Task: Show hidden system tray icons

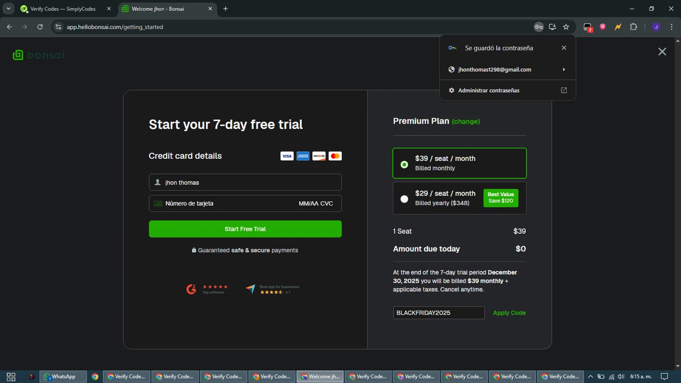Action: pyautogui.click(x=591, y=377)
